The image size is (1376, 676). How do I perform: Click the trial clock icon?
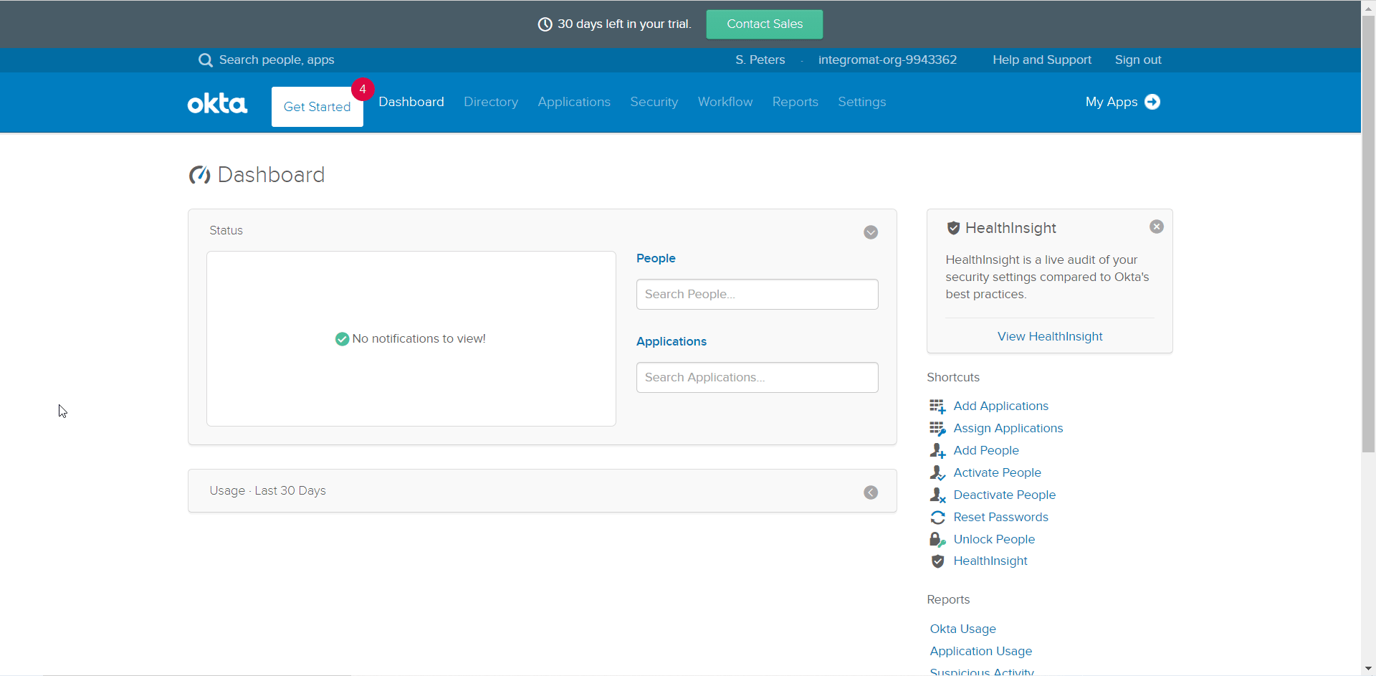pyautogui.click(x=545, y=24)
